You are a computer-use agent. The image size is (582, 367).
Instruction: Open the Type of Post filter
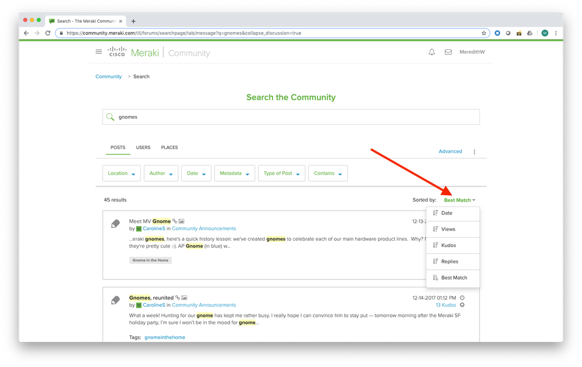tap(281, 173)
